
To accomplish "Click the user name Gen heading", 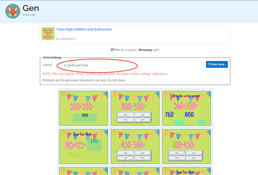I will (x=30, y=8).
